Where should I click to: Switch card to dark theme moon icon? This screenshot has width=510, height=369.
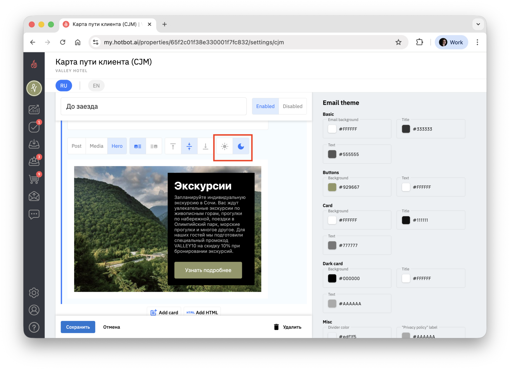(241, 146)
